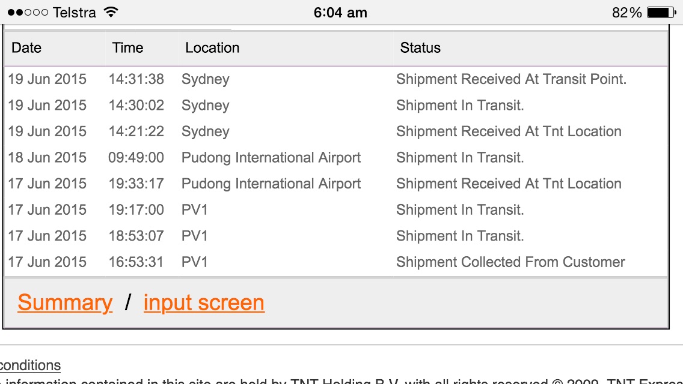Tap the Telstra carrier label

coord(75,13)
